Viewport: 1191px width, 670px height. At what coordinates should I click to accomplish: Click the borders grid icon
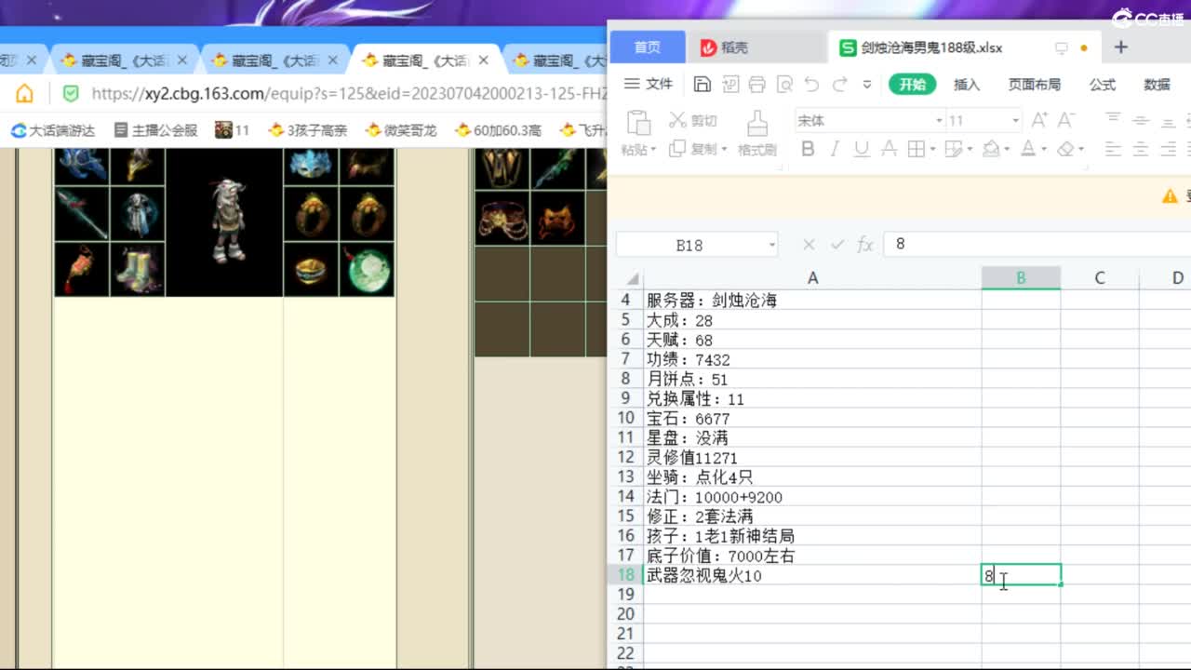916,149
